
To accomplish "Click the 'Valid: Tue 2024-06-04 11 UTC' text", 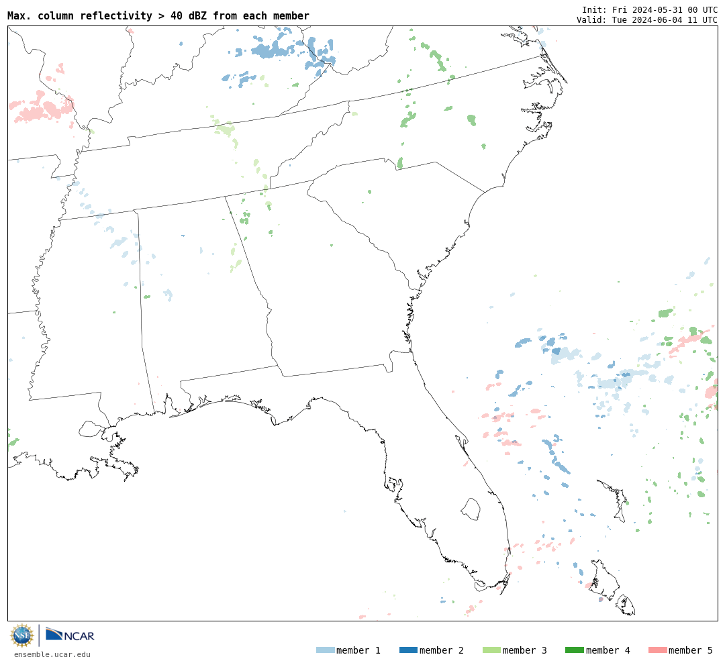I will coord(647,20).
